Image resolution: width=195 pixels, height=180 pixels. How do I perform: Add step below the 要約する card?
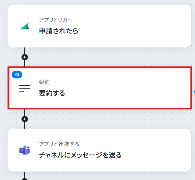(25, 119)
